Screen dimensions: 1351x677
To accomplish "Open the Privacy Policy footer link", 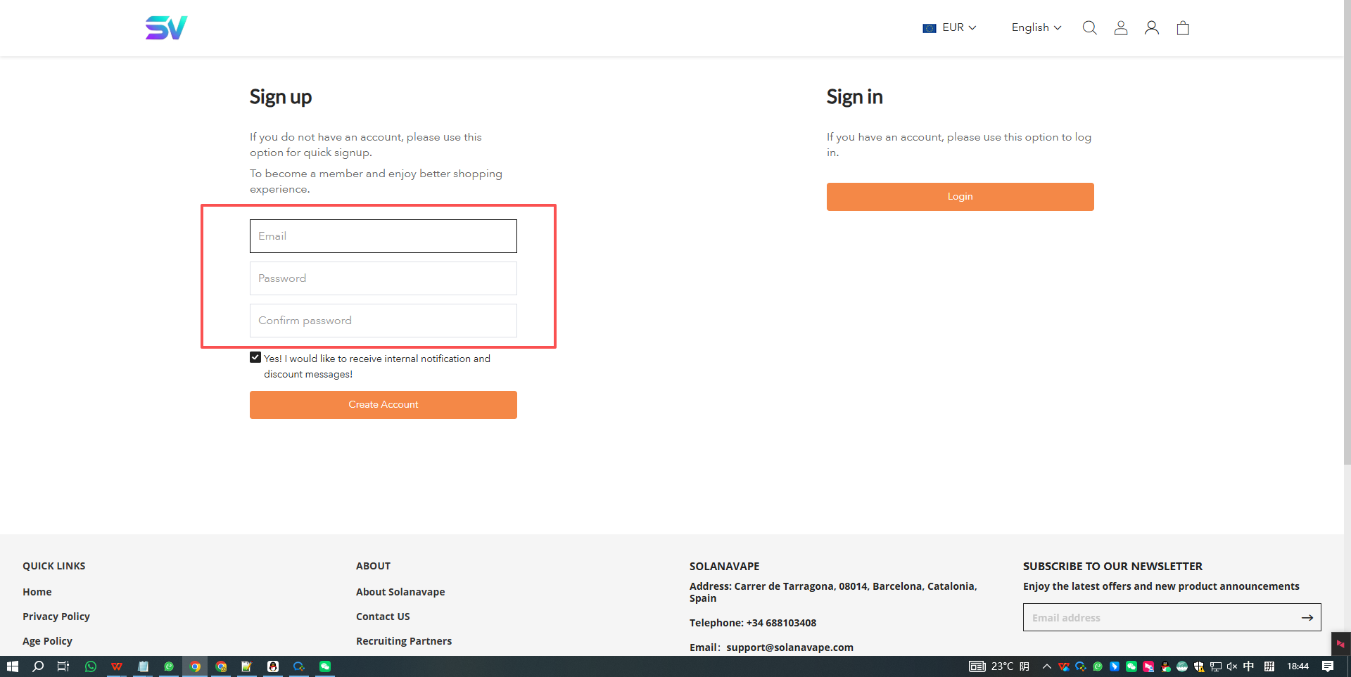I will pyautogui.click(x=56, y=617).
